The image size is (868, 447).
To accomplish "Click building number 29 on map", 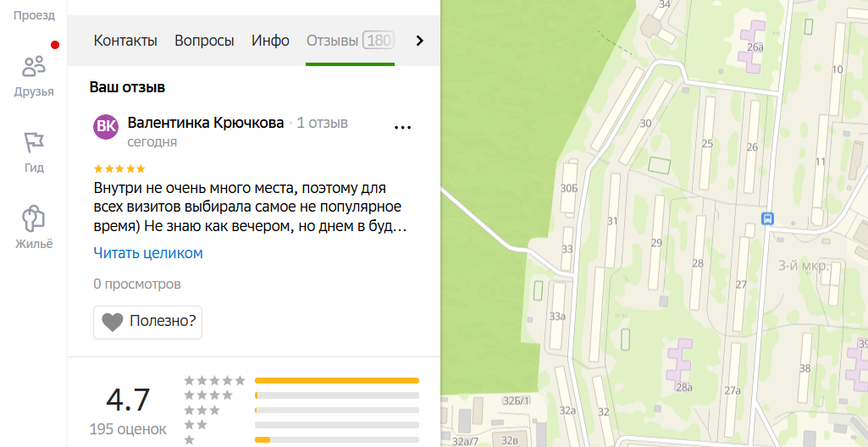I will click(x=656, y=243).
